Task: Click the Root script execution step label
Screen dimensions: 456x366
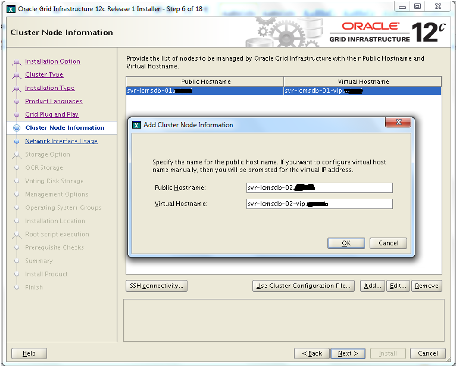Action: point(57,234)
